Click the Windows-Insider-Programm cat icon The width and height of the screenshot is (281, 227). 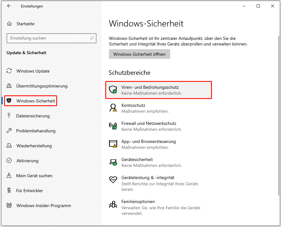9,205
